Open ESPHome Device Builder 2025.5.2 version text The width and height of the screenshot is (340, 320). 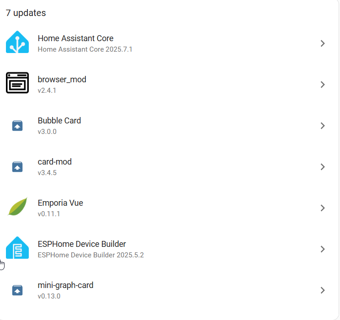[90, 255]
